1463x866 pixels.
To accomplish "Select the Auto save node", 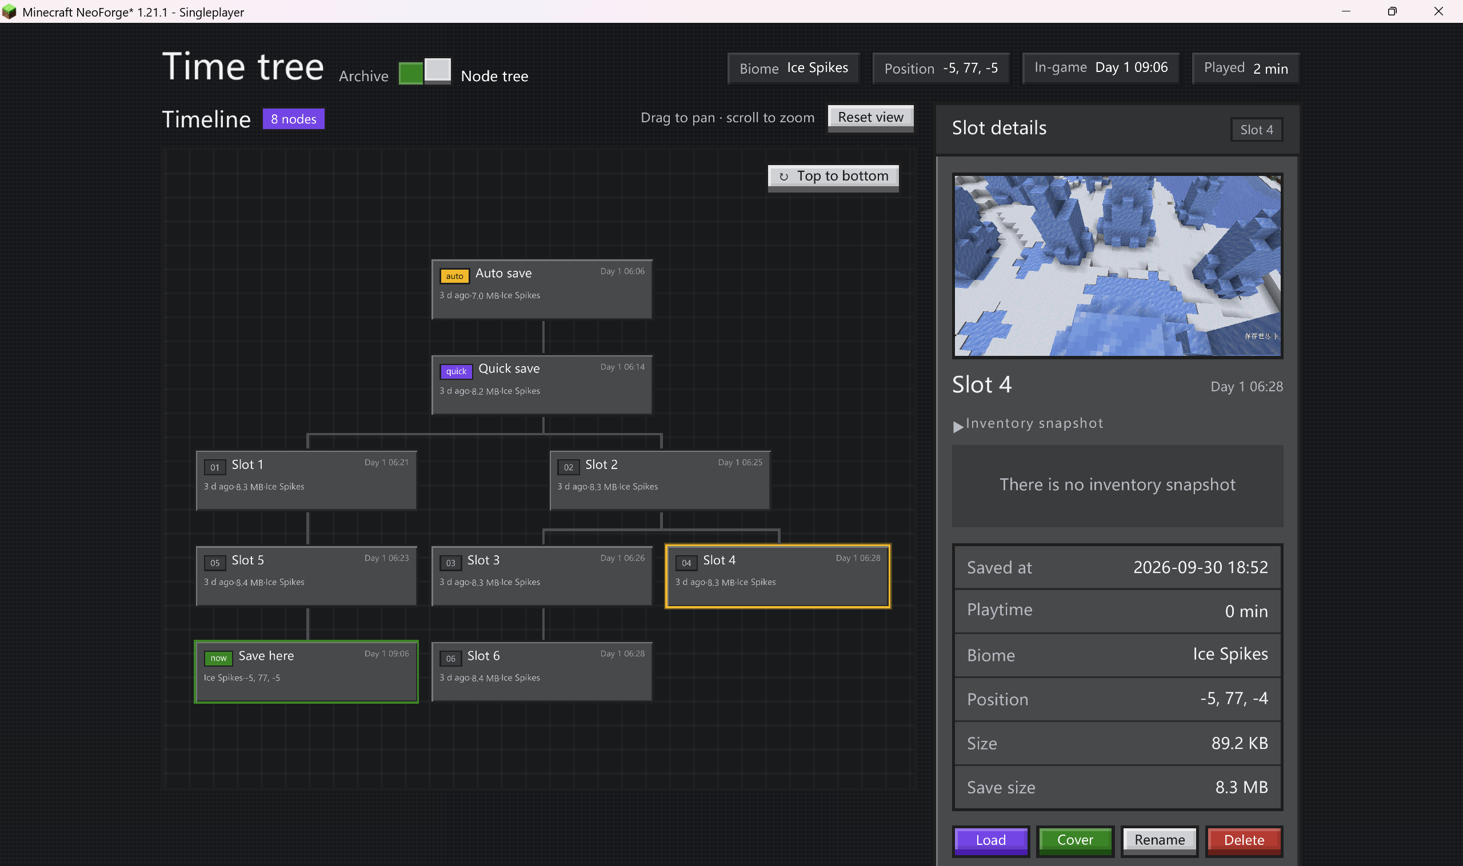I will pos(542,290).
